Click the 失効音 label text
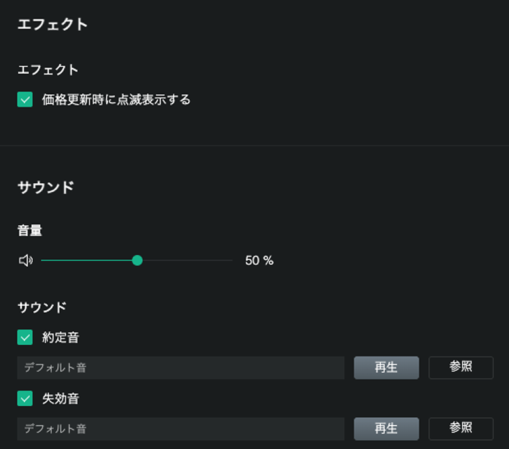This screenshot has height=449, width=509. (x=61, y=399)
